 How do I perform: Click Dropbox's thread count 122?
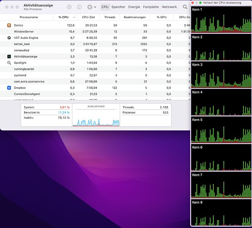[x=115, y=88]
